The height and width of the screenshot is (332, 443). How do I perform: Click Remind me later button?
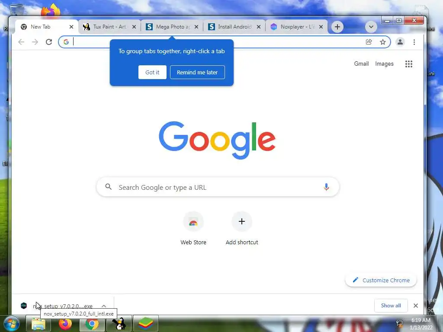pos(197,72)
